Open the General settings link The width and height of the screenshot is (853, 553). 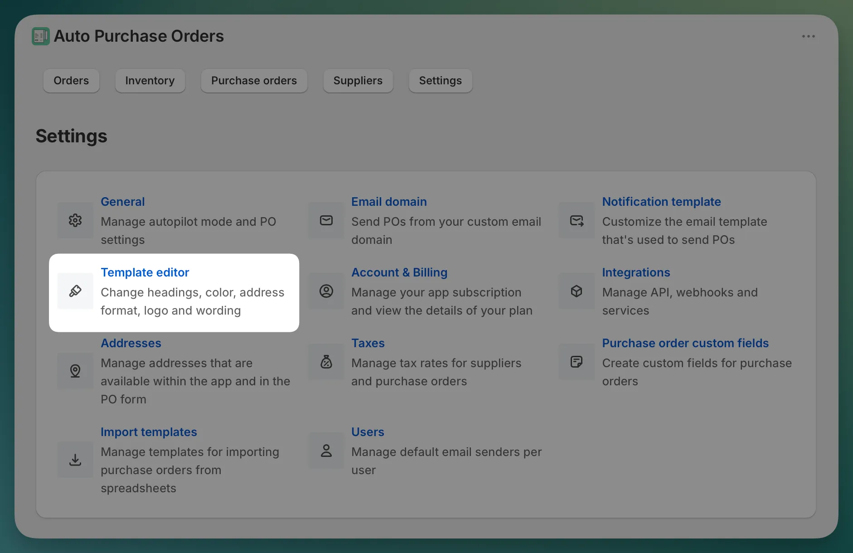click(x=123, y=202)
